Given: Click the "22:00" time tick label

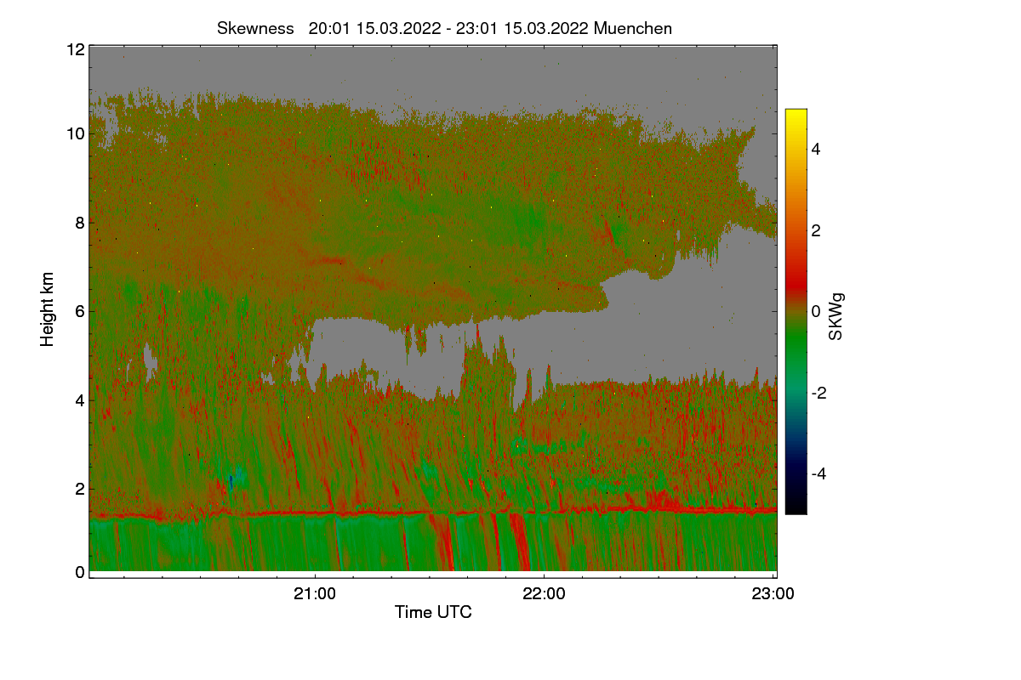Looking at the screenshot, I should click(x=544, y=594).
